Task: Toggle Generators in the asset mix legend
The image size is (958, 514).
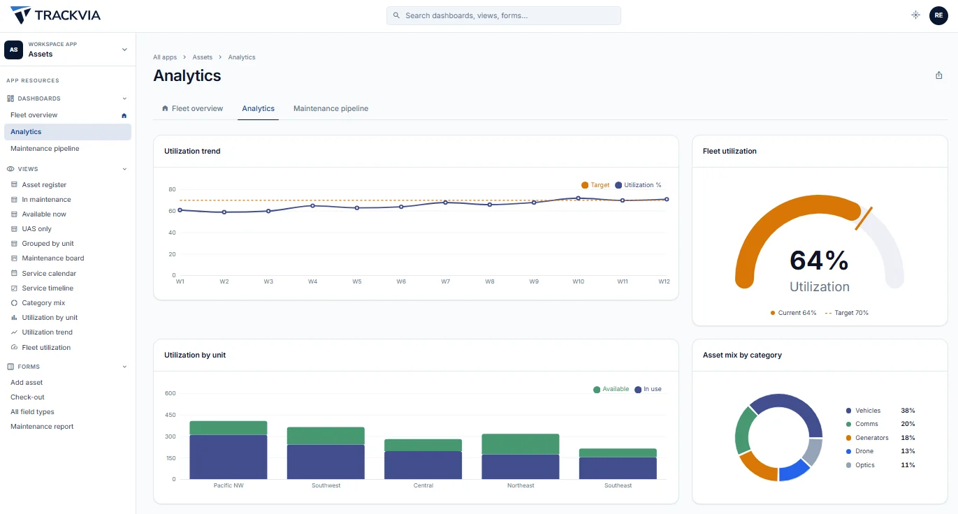Action: 880,438
